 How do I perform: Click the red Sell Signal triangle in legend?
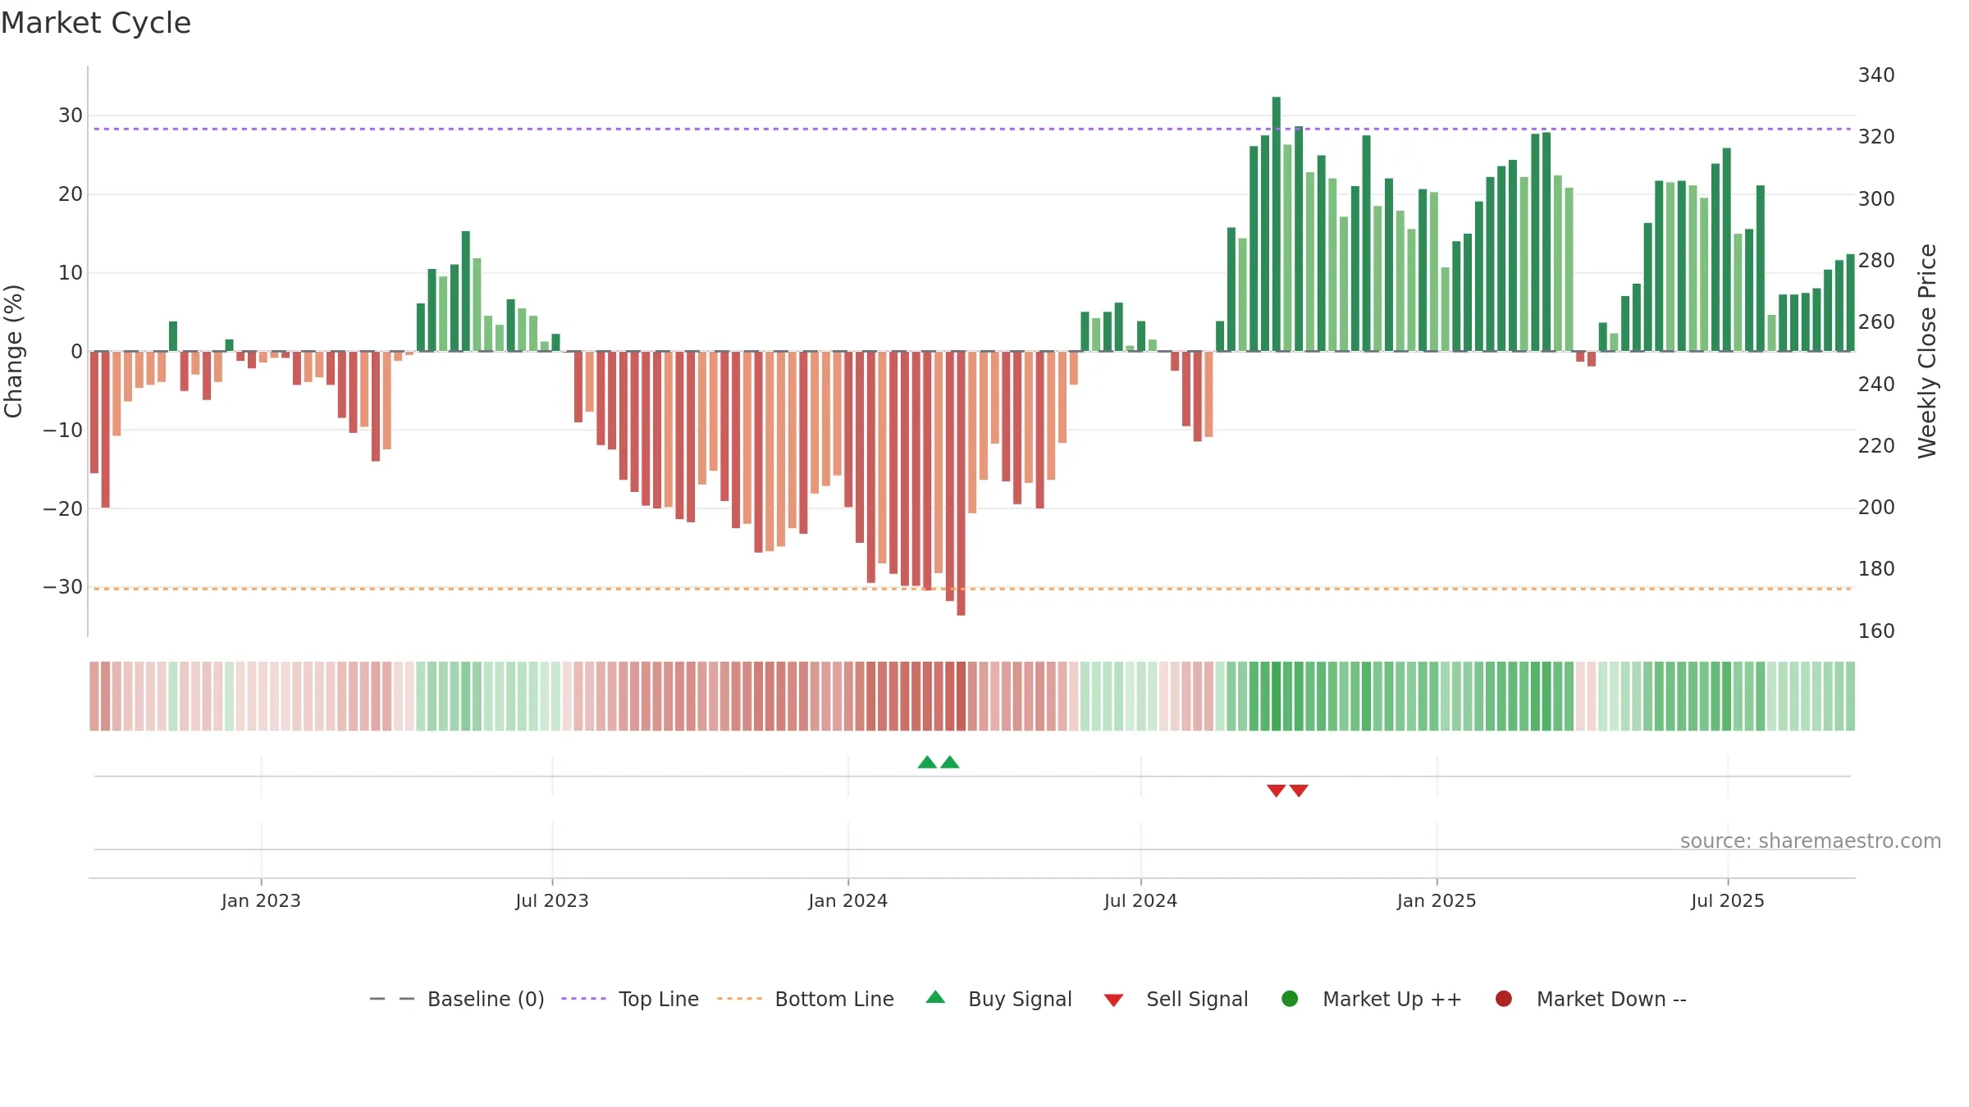click(1113, 1000)
